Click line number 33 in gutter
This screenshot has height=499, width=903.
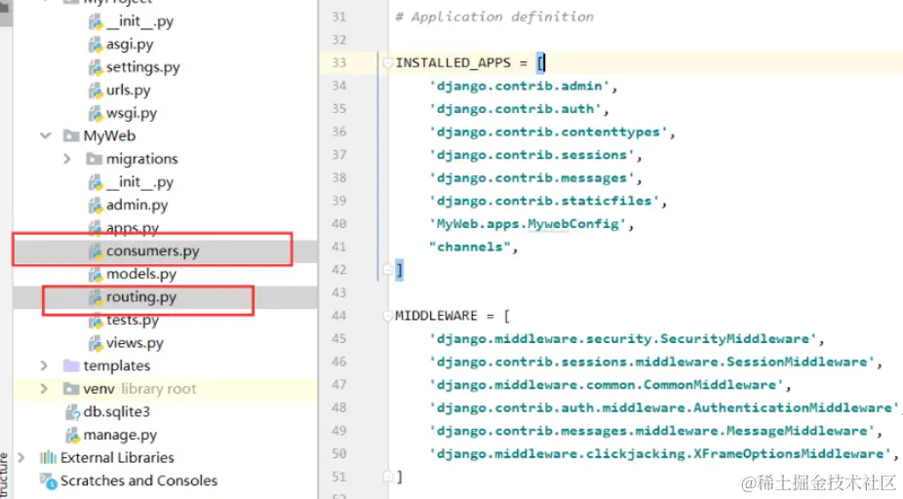click(339, 62)
